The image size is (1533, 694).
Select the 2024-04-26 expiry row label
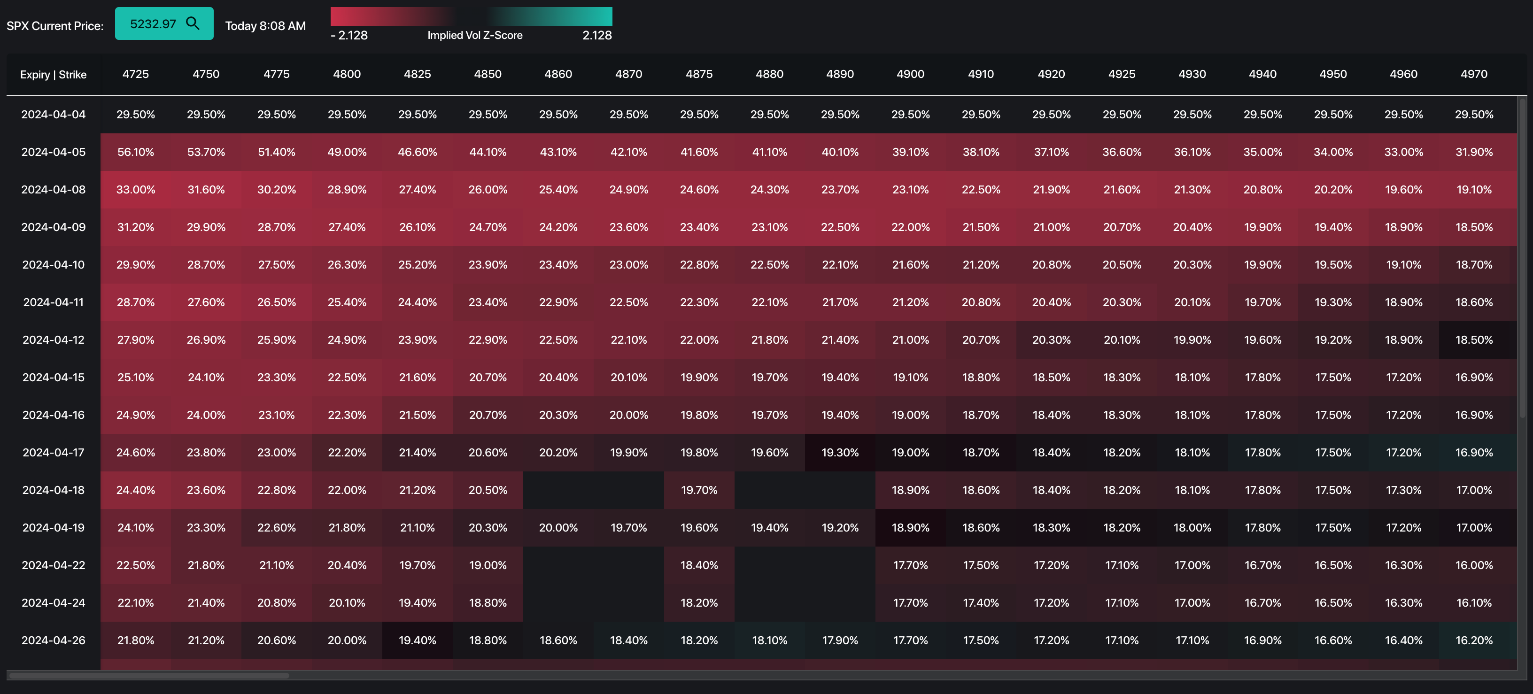point(53,640)
